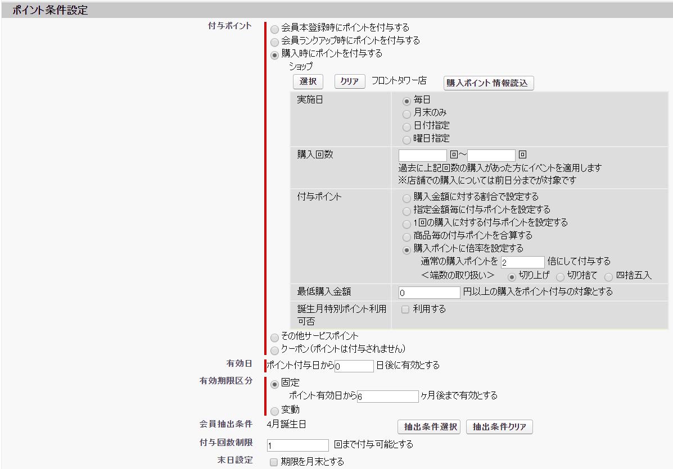This screenshot has width=673, height=469.
Task: Choose 日付指定 for 実施日
Action: [406, 126]
